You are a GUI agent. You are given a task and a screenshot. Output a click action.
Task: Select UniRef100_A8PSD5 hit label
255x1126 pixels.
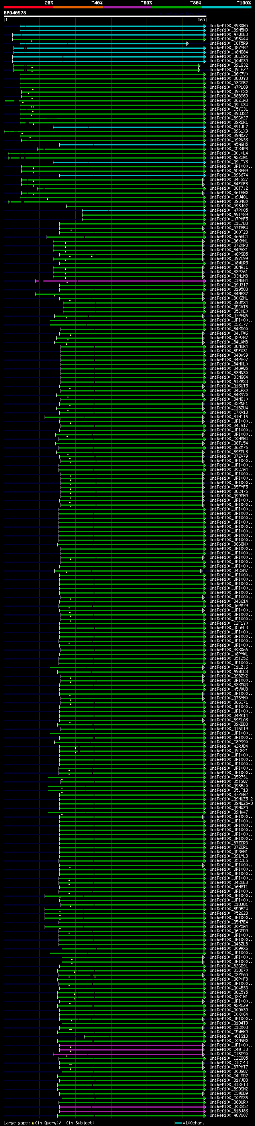(x=229, y=254)
